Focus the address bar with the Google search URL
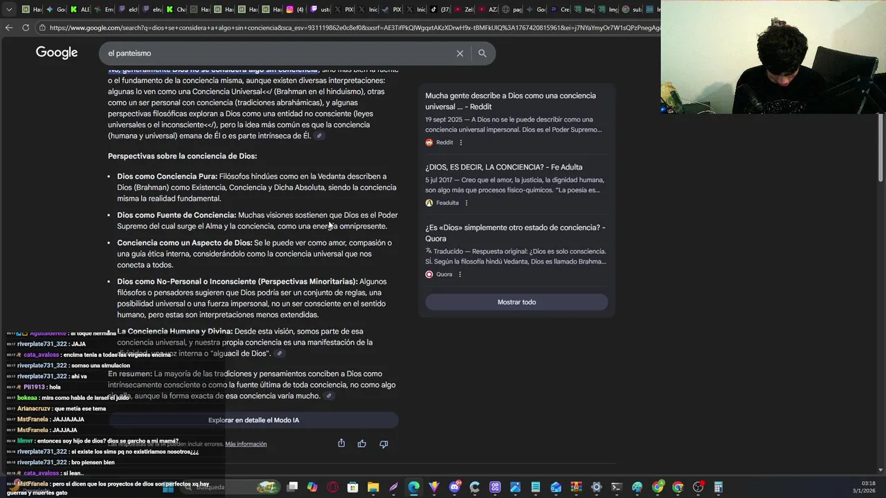 353,28
